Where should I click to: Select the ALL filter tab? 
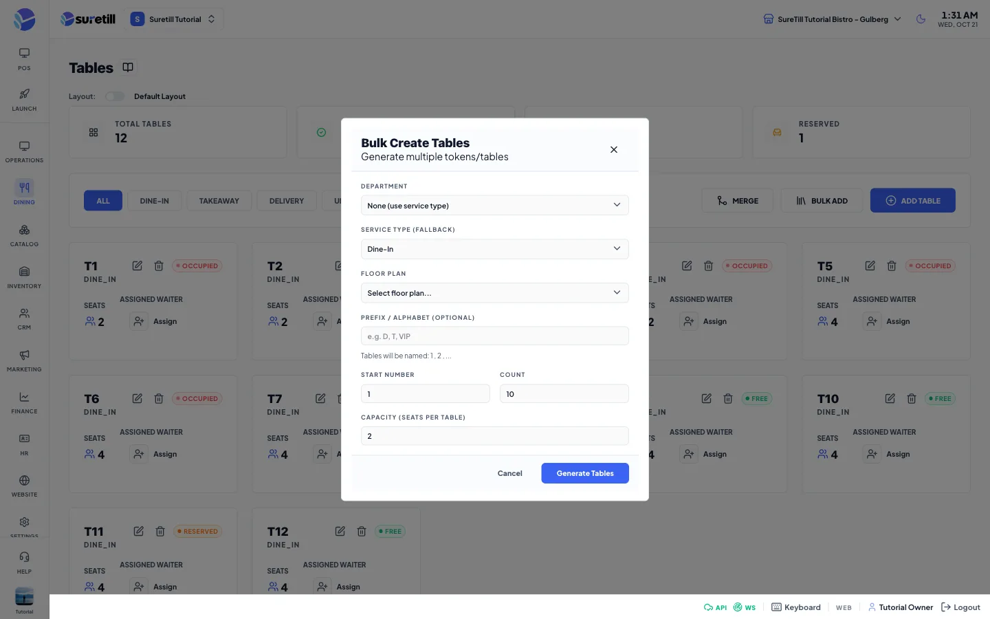click(x=103, y=201)
